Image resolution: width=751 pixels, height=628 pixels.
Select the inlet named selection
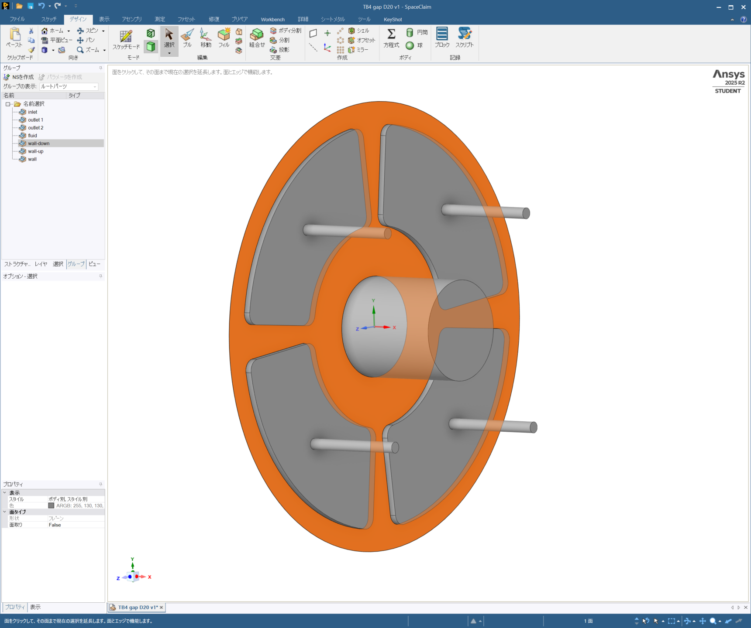[x=32, y=112]
